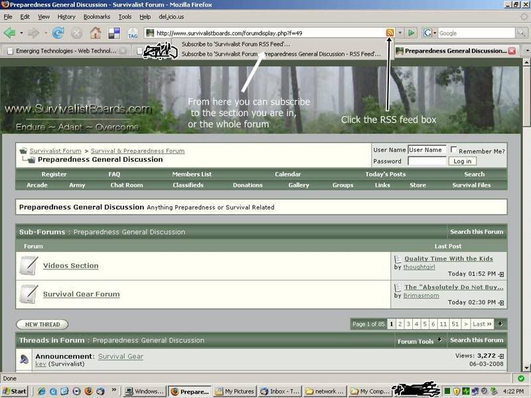Open the Edit menu
The width and height of the screenshot is (531, 398).
pyautogui.click(x=25, y=17)
